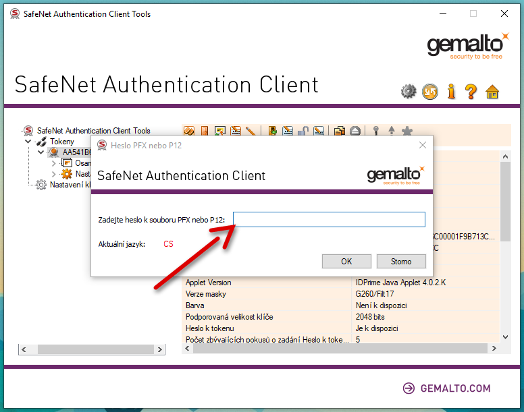Open the help question mark icon

click(x=471, y=92)
